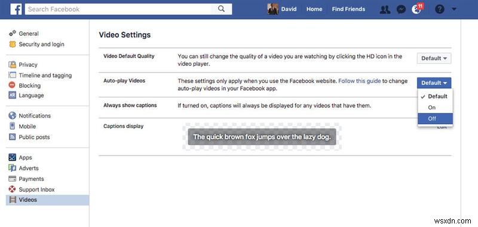Click the search magnifier button
Image resolution: width=478 pixels, height=227 pixels.
[x=221, y=9]
